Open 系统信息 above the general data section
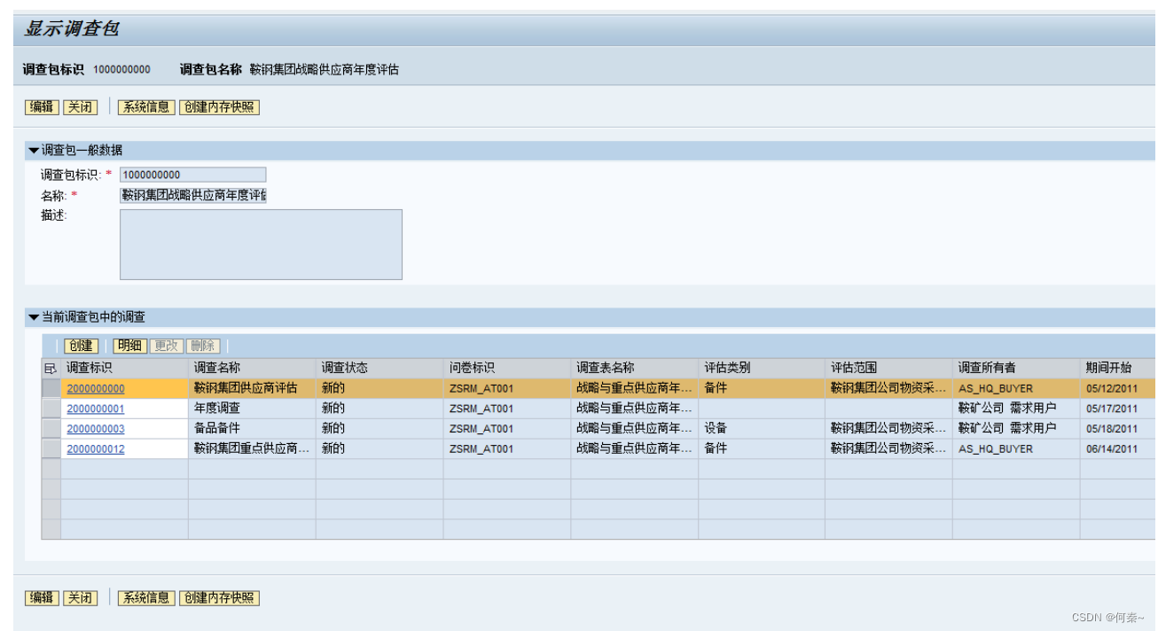The image size is (1158, 631). pos(146,107)
